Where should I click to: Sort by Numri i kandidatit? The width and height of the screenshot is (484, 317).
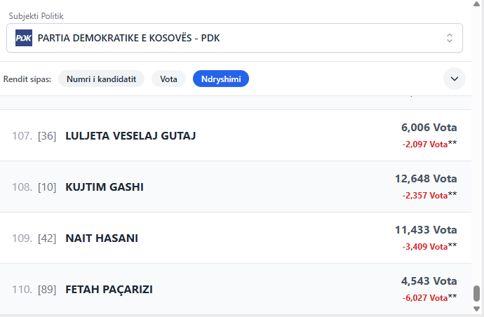[x=101, y=79]
